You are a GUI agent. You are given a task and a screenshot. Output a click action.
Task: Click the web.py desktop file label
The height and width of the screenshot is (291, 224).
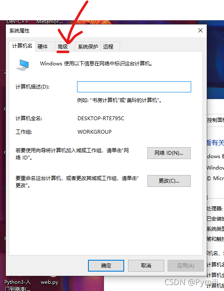[49, 282]
